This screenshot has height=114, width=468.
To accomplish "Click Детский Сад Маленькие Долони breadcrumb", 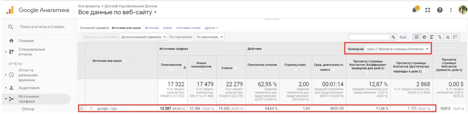I will (131, 6).
